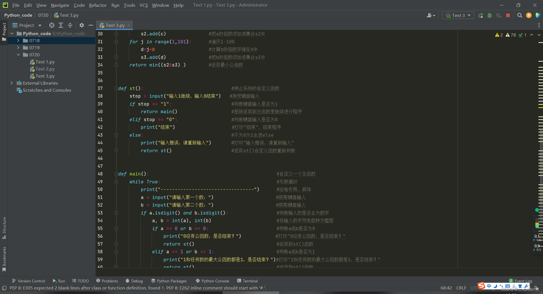Image resolution: width=543 pixels, height=294 pixels.
Task: Stop the running program with red square icon
Action: click(x=508, y=15)
